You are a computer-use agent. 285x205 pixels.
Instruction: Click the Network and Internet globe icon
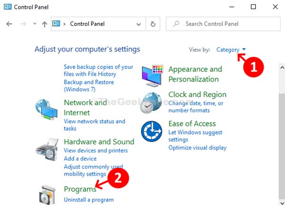[x=47, y=109]
